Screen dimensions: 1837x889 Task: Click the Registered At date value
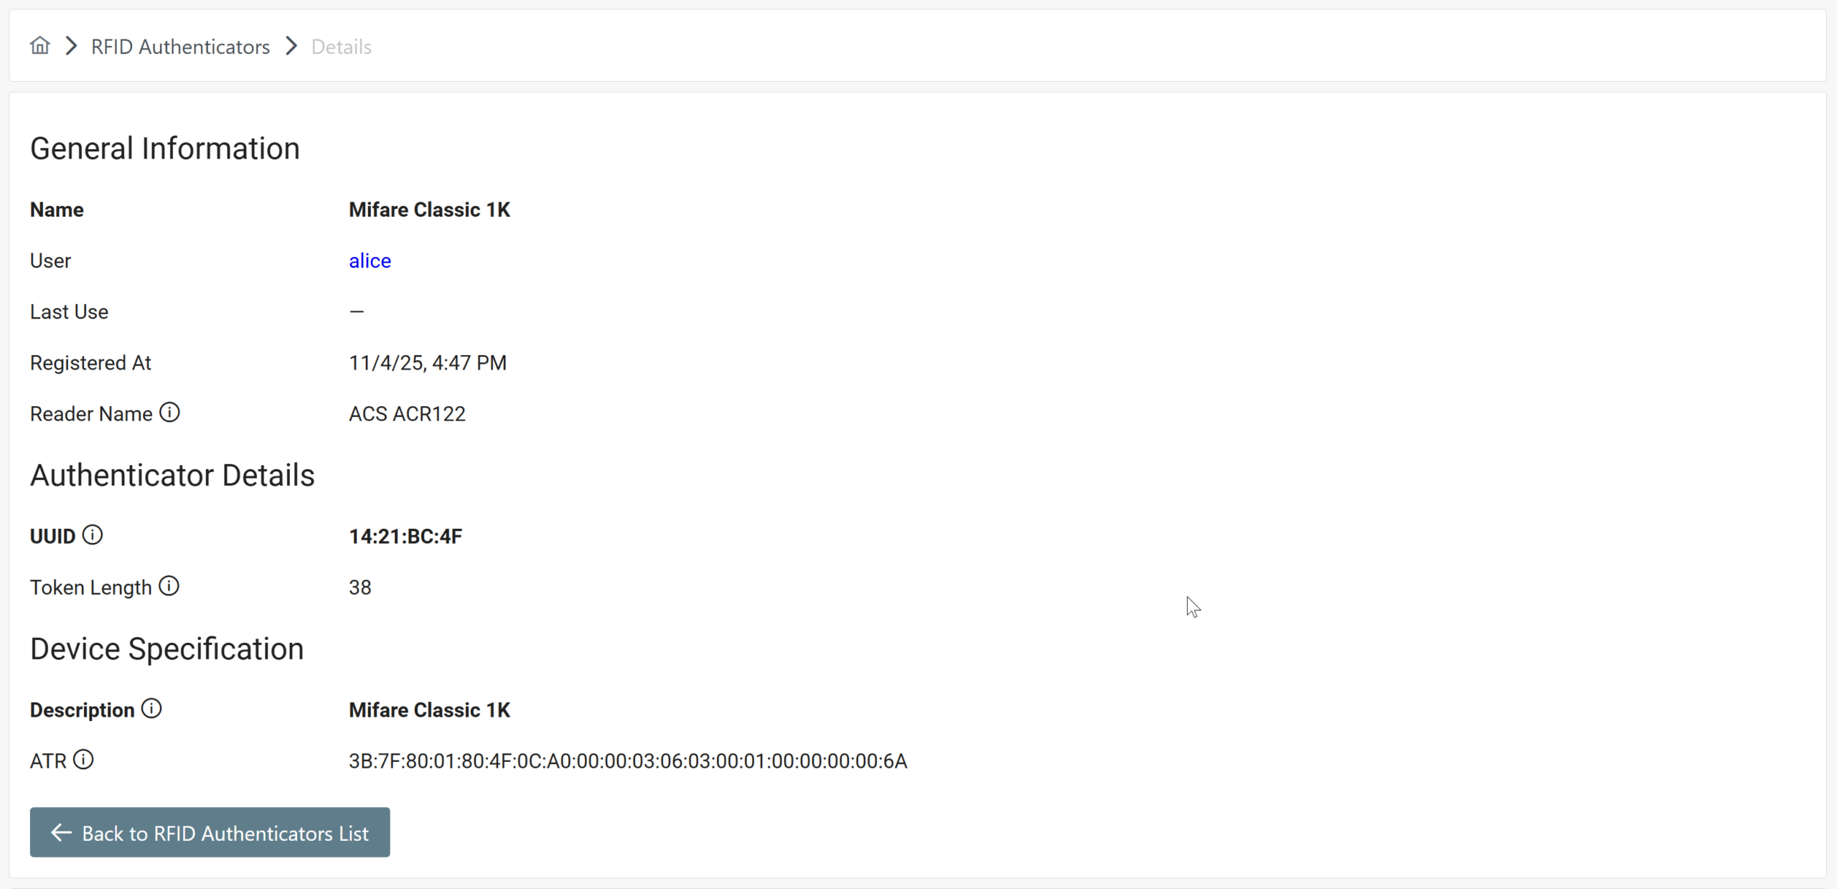tap(428, 362)
